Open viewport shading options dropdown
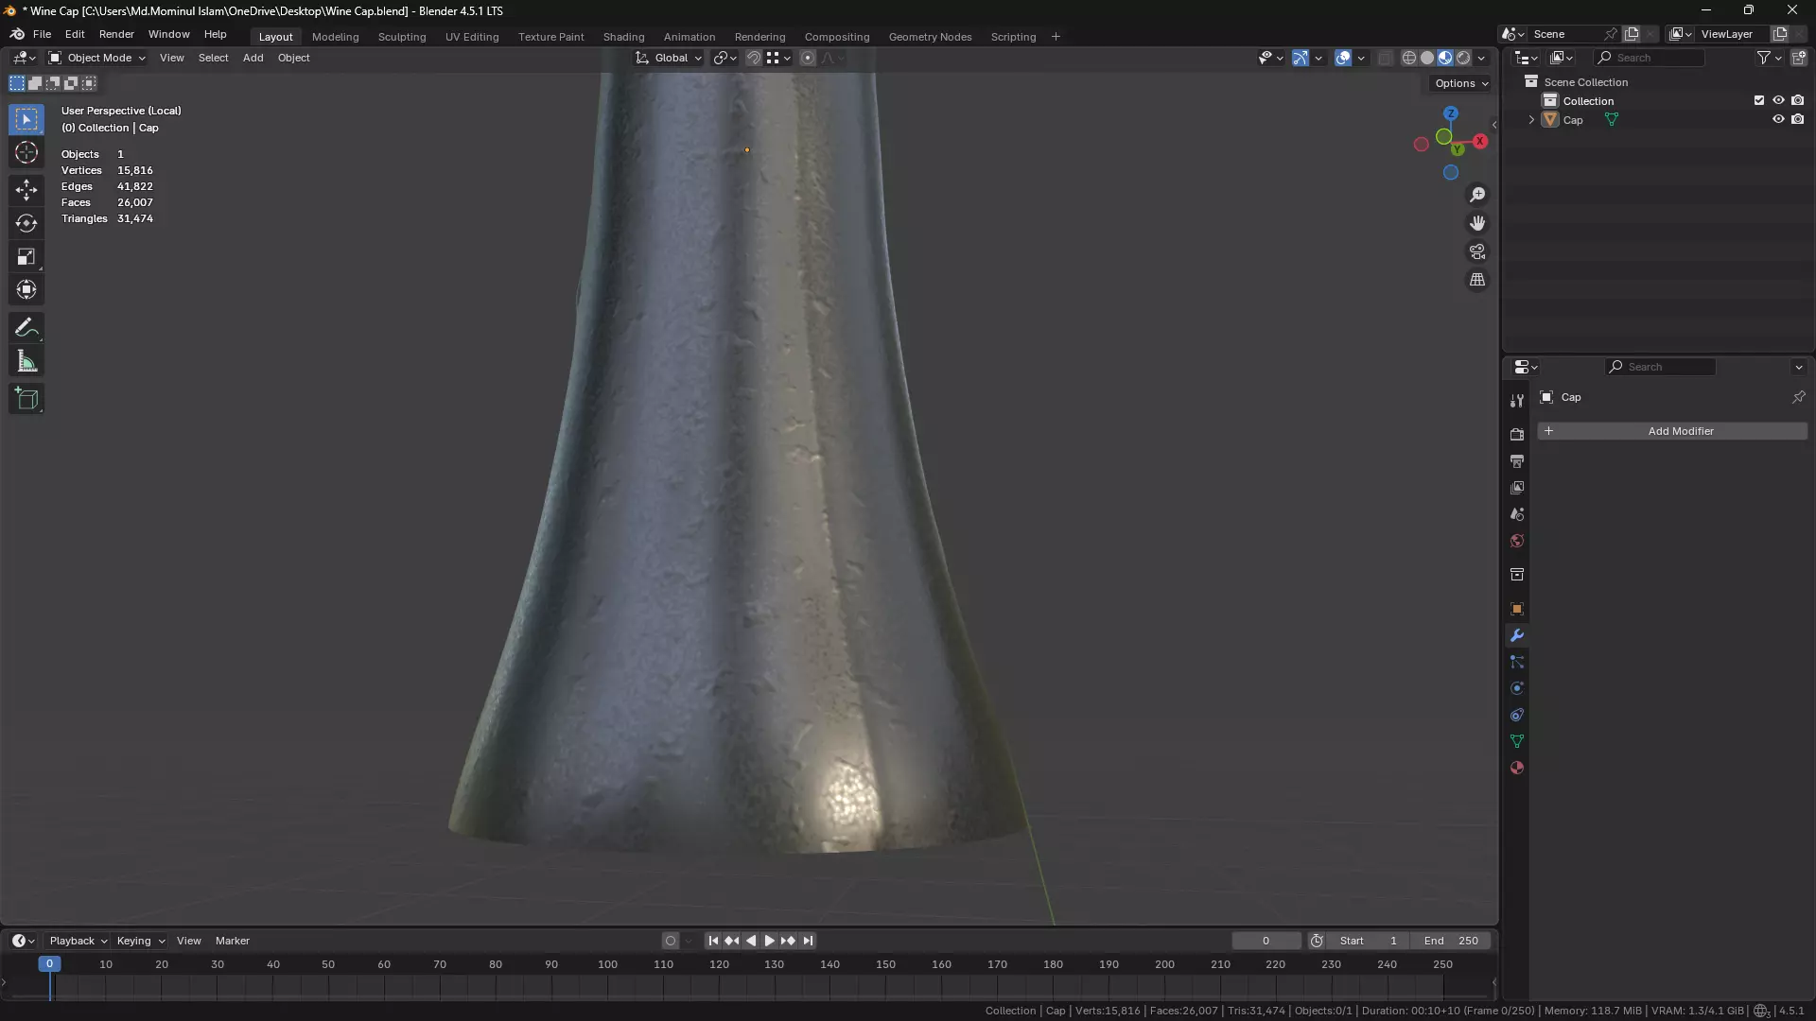1816x1021 pixels. 1482,58
